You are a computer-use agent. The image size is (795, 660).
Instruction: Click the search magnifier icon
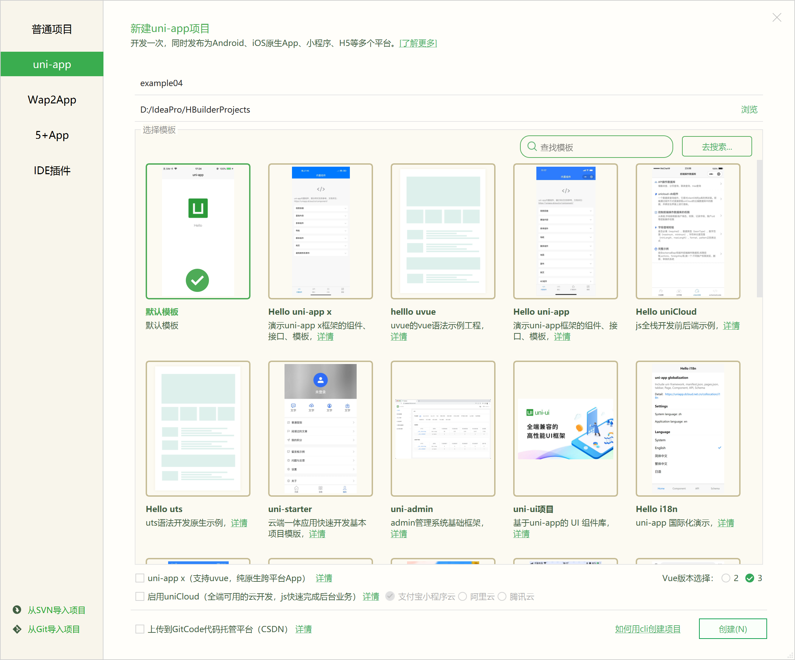(532, 146)
